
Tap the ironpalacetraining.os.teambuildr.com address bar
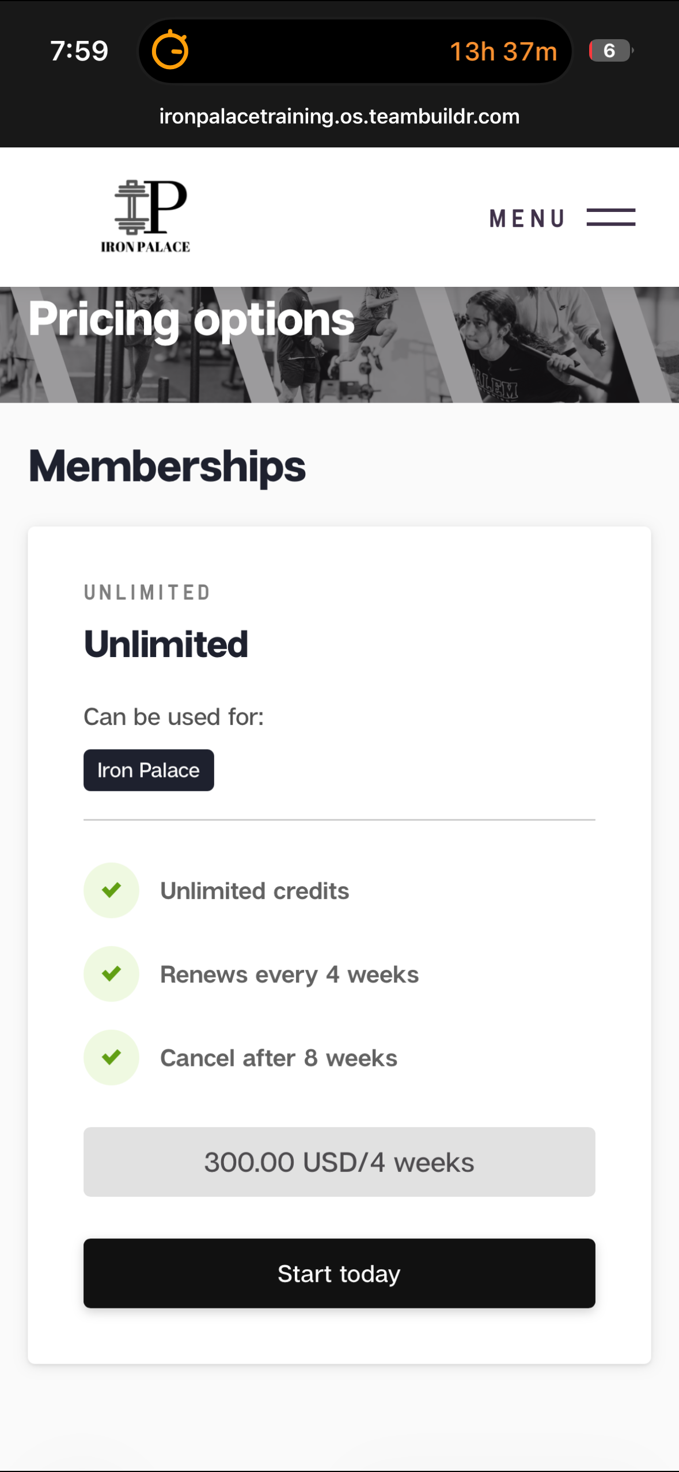pyautogui.click(x=339, y=116)
